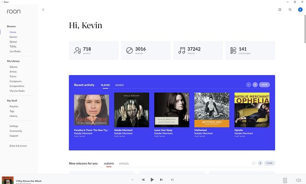Open Genres in the sidebar

(x=13, y=37)
